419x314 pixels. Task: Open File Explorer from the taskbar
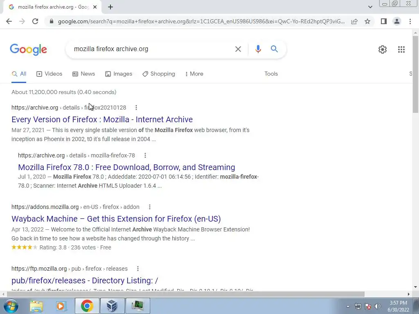pos(36,306)
